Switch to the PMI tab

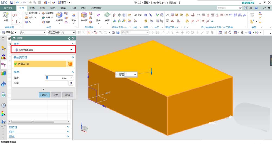84,8
